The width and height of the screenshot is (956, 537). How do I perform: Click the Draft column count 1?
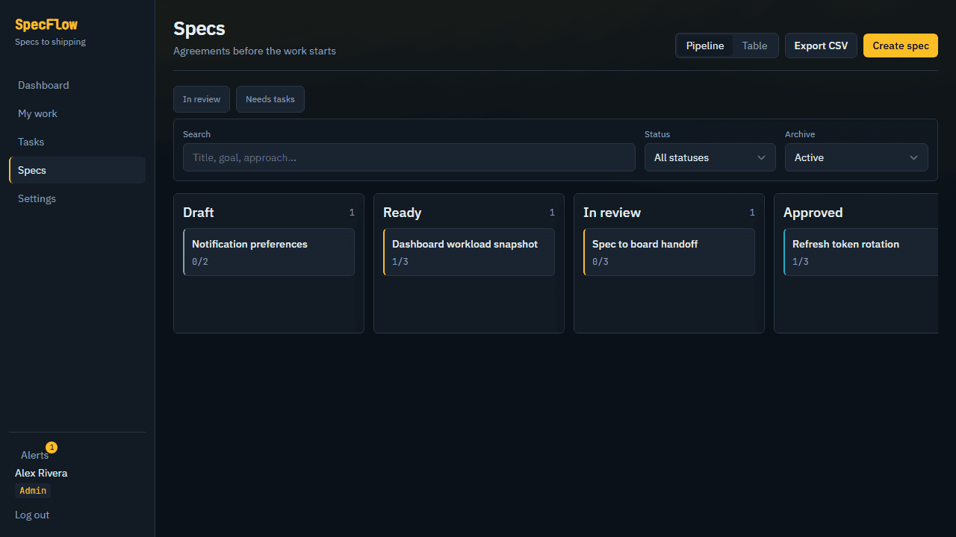pos(352,213)
